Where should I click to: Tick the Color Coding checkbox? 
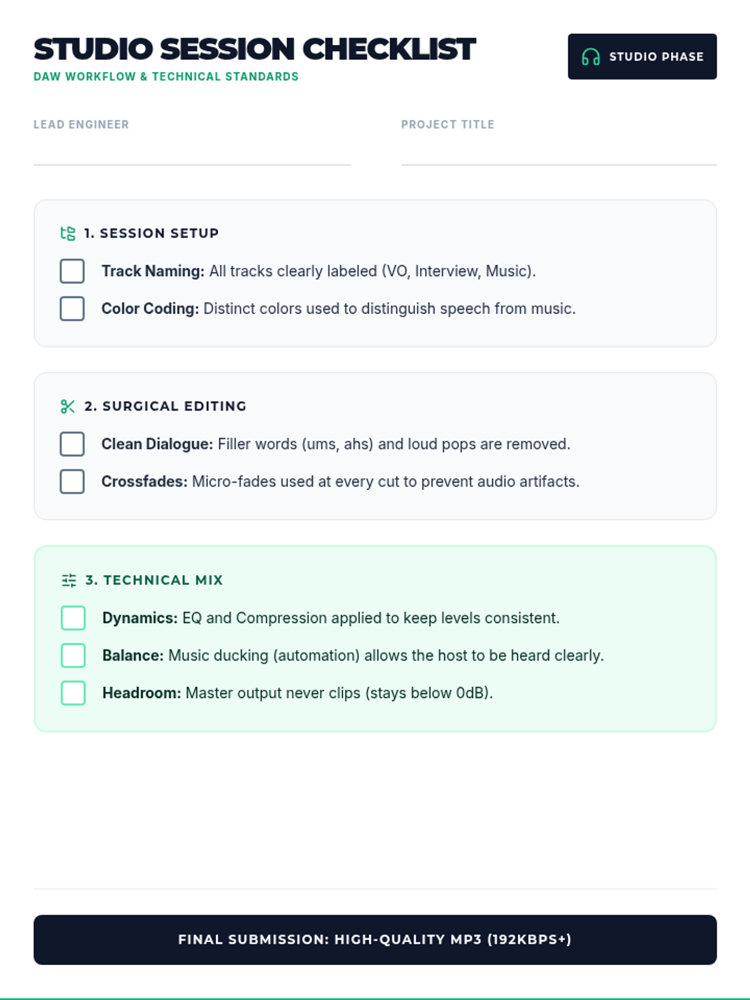[x=72, y=309]
